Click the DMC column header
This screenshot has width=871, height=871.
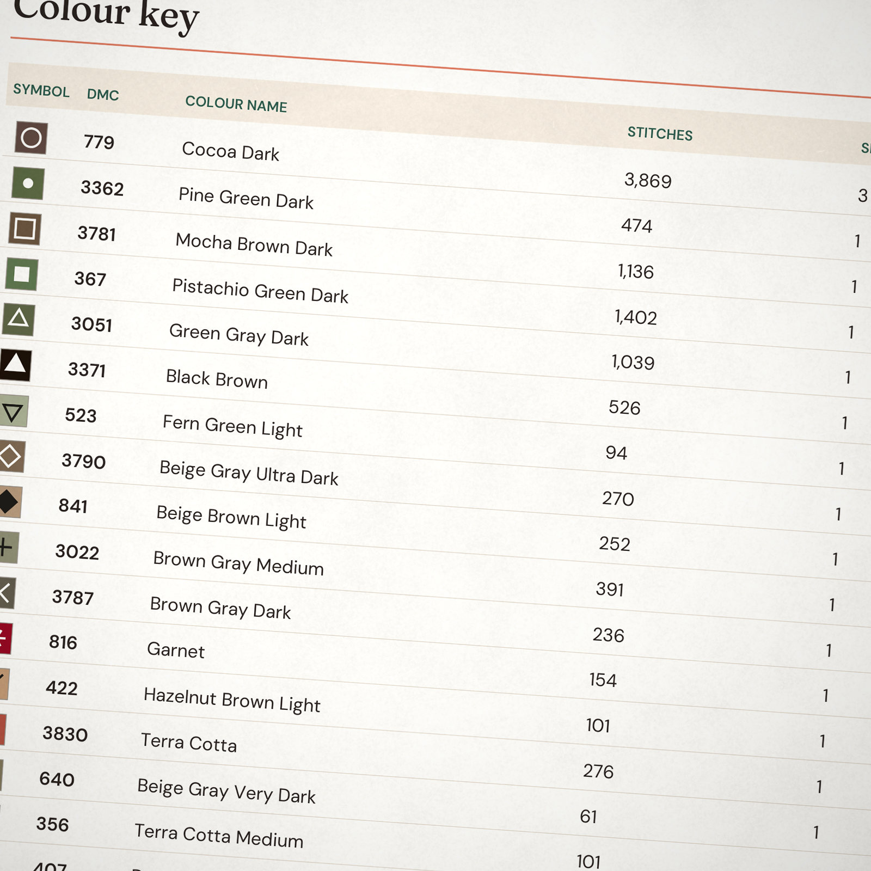click(103, 95)
